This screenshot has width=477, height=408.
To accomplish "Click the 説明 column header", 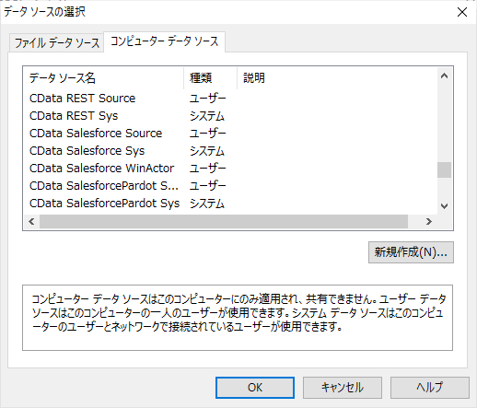I will tap(337, 78).
